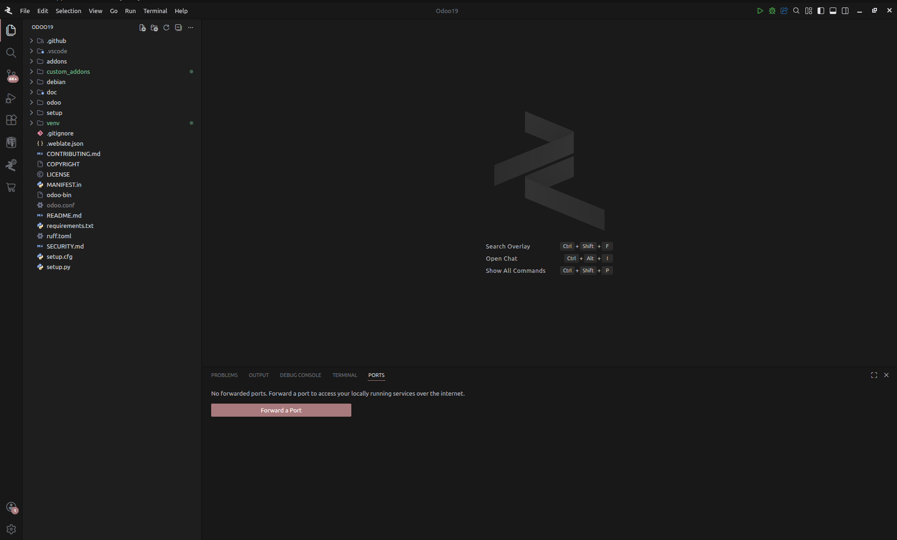Open the COPYRIGHT file
Image resolution: width=897 pixels, height=540 pixels.
(112, 164)
